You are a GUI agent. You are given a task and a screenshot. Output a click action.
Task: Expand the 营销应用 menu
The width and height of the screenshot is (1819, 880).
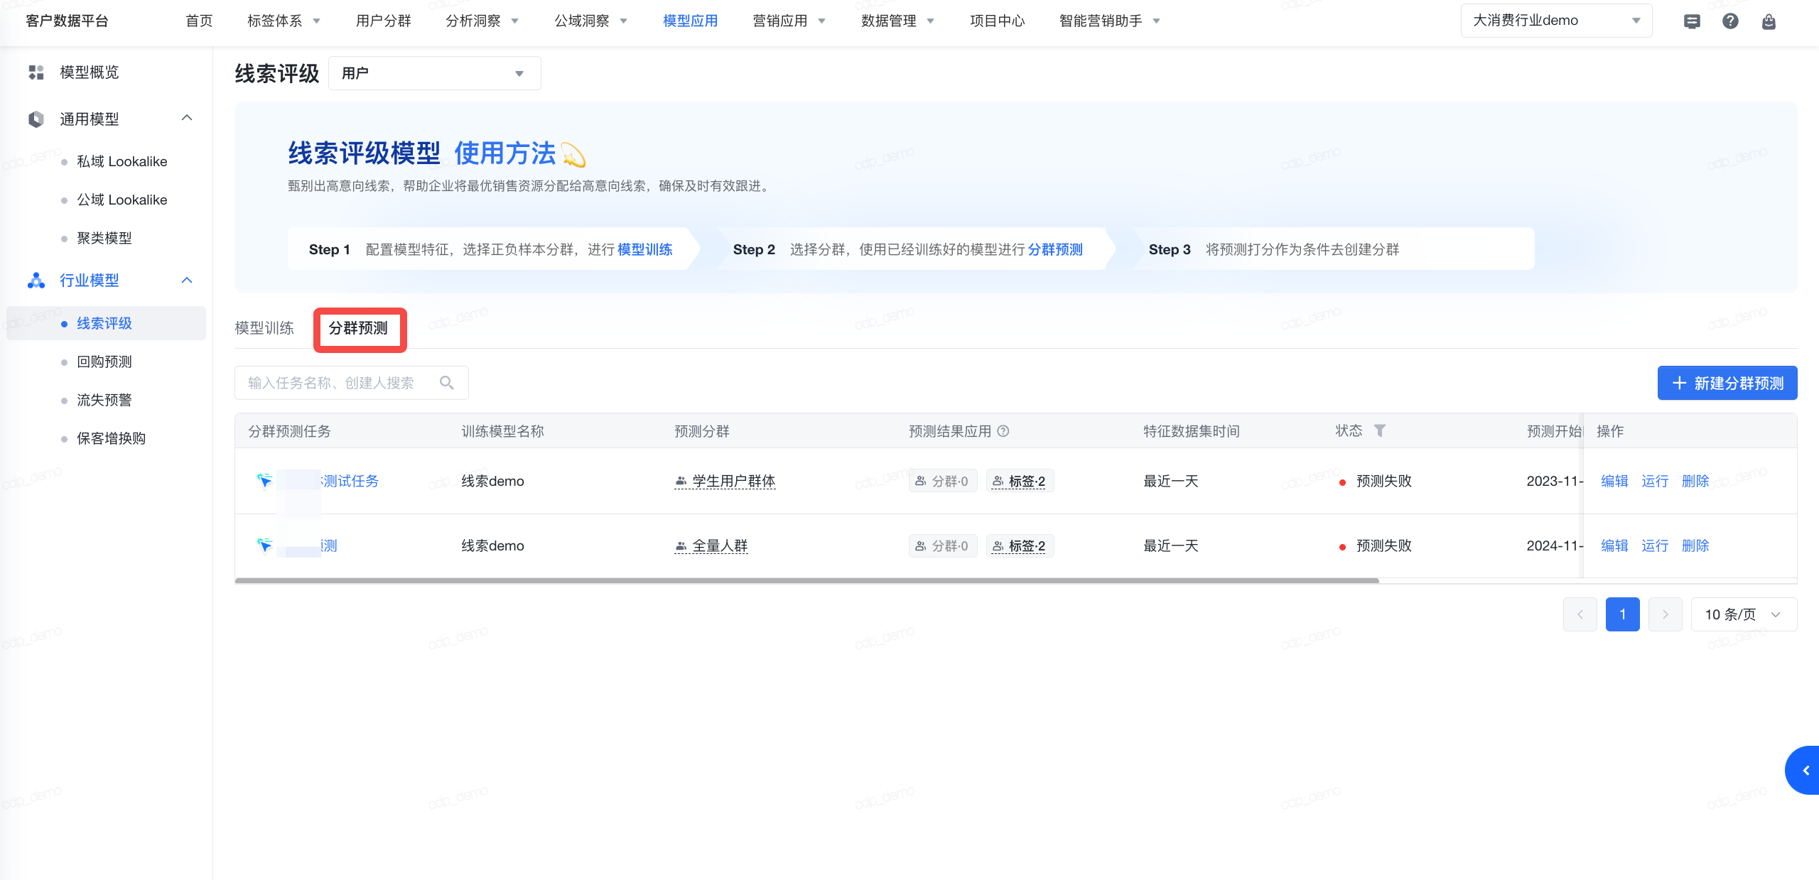pos(789,21)
